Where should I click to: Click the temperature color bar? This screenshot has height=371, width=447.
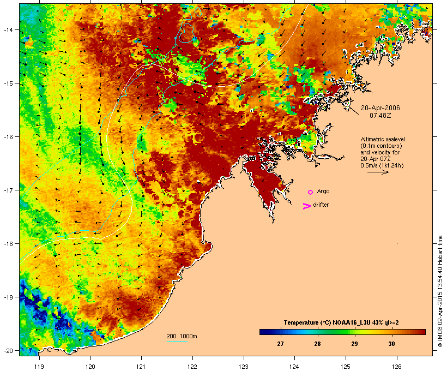point(342,332)
